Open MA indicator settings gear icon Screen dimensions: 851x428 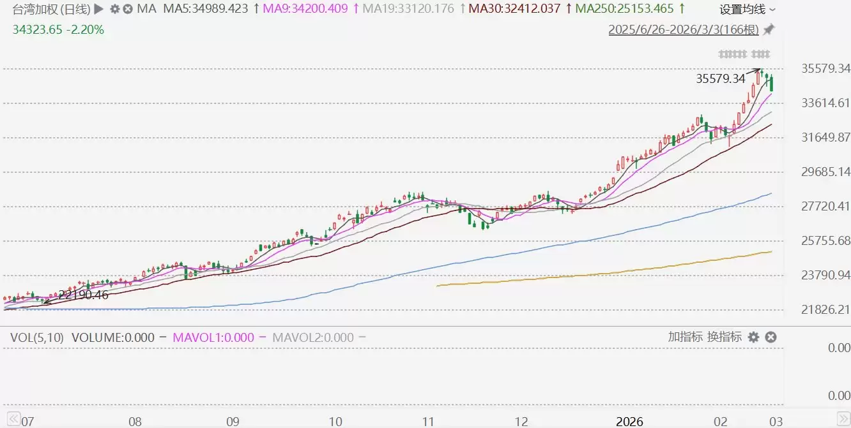coord(115,9)
